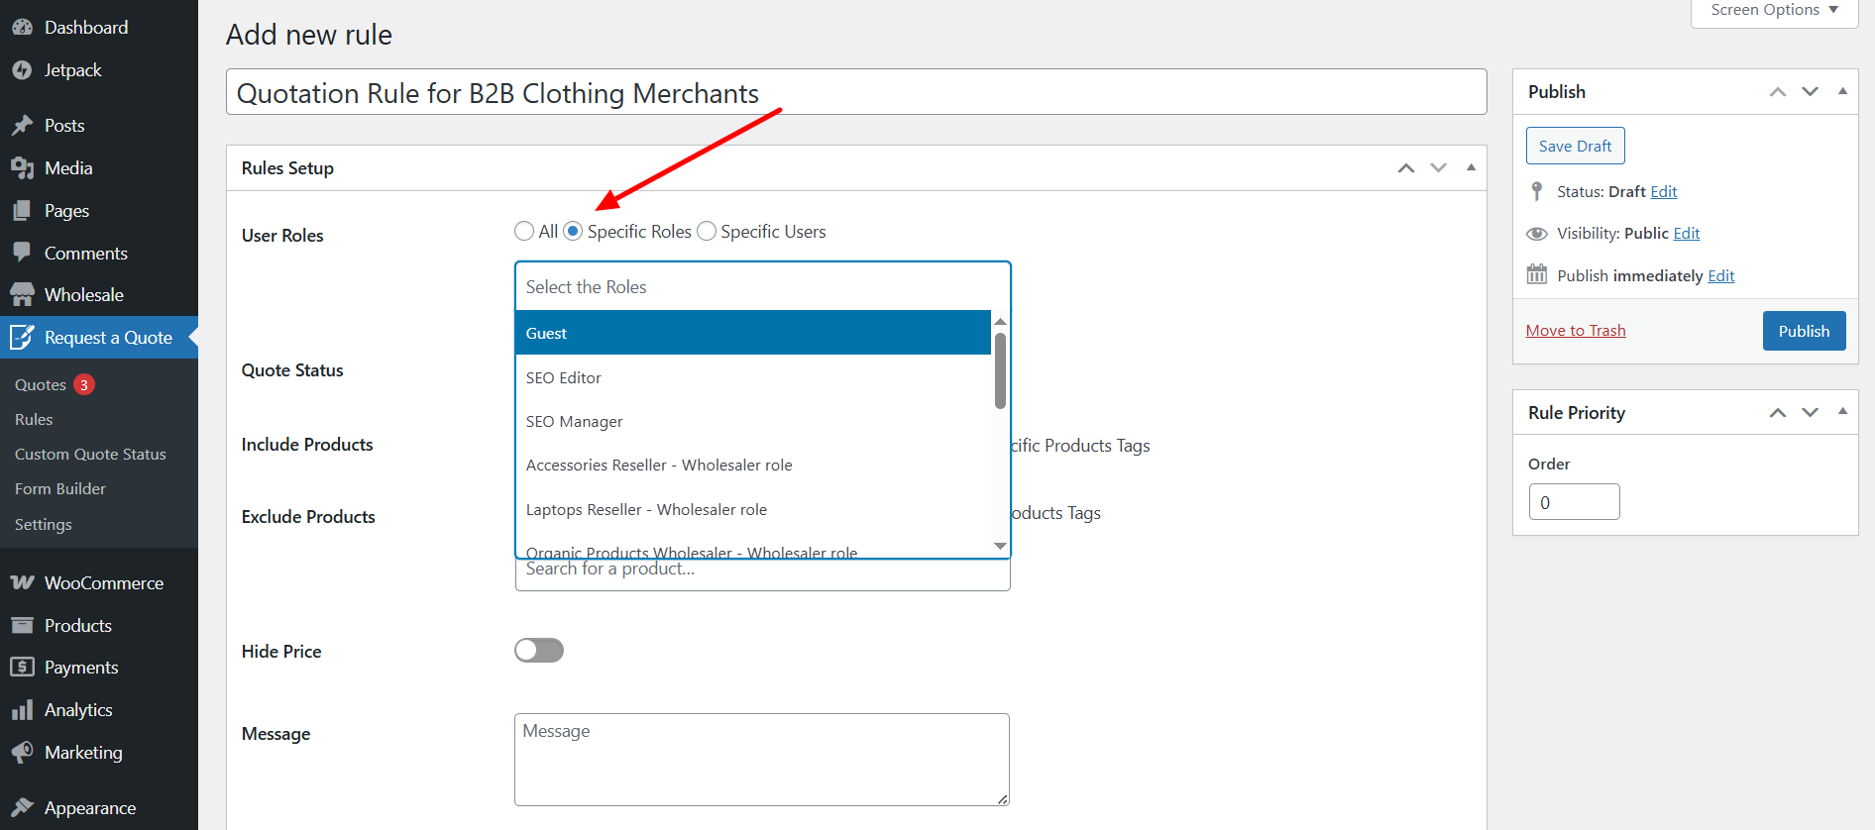Go to Custom Quote Status submenu
Screen dimensions: 1875x830
pos(90,455)
